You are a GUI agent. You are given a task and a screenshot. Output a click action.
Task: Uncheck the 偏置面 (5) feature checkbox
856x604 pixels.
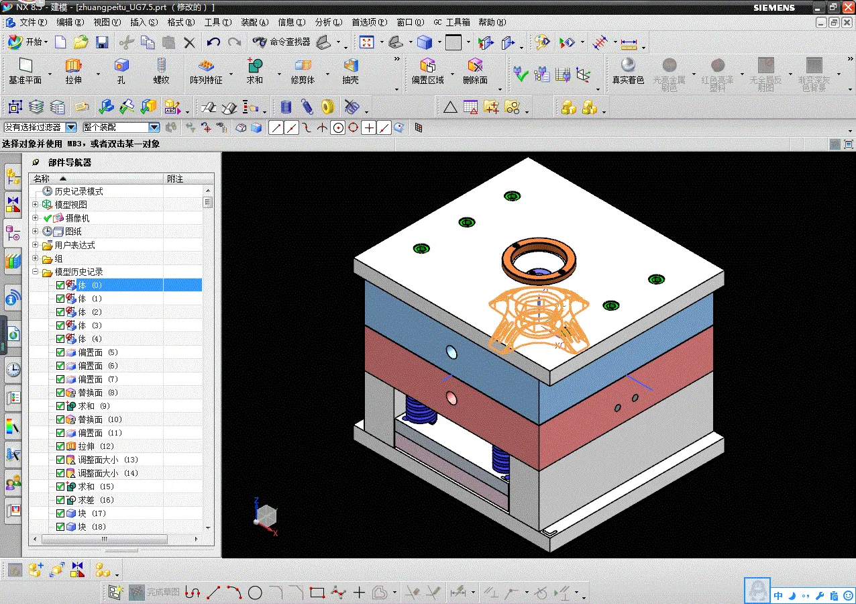(x=60, y=352)
